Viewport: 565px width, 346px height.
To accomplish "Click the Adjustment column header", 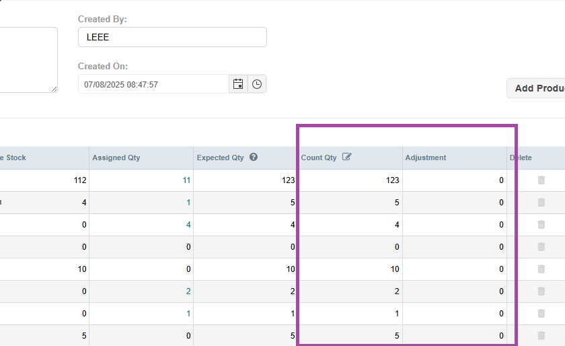I will [x=425, y=158].
